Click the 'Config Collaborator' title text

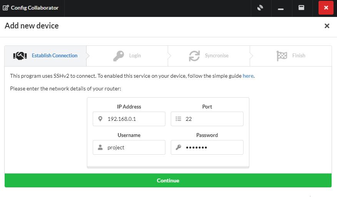coord(35,8)
